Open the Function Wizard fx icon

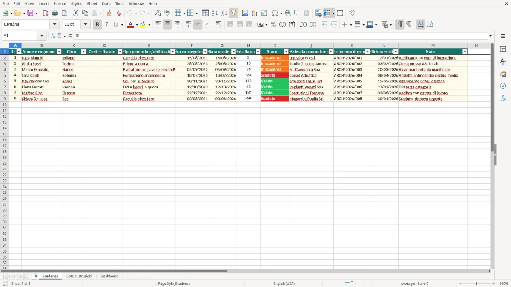(53, 36)
